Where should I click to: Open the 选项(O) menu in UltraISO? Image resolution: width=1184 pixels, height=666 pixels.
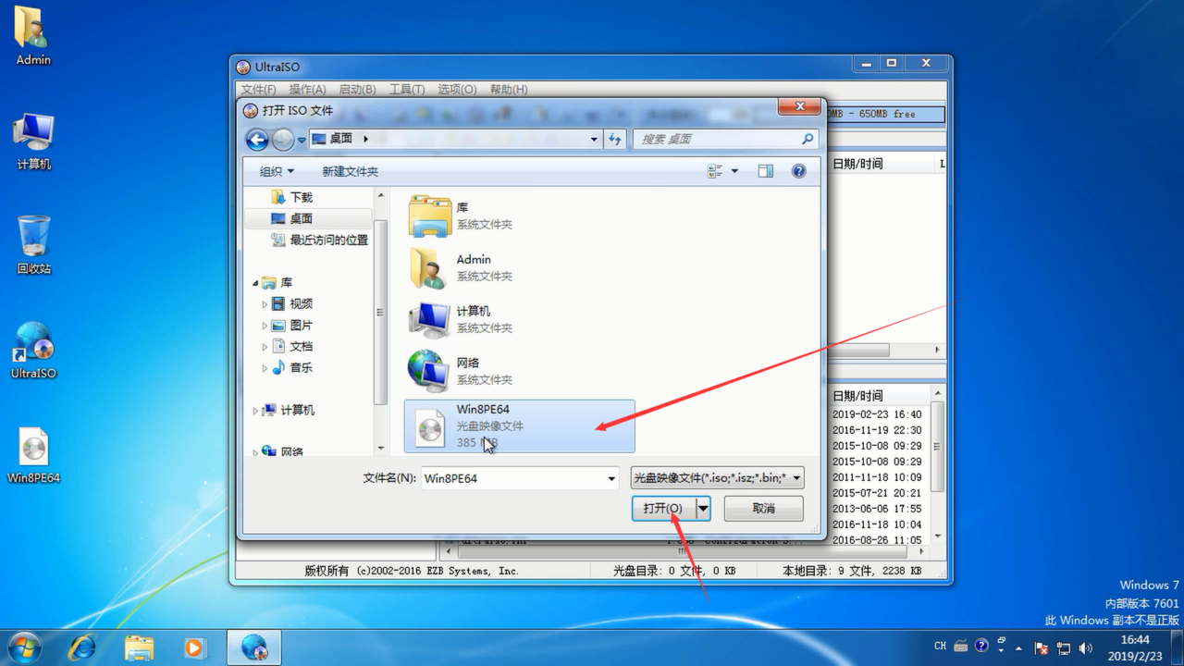[457, 89]
